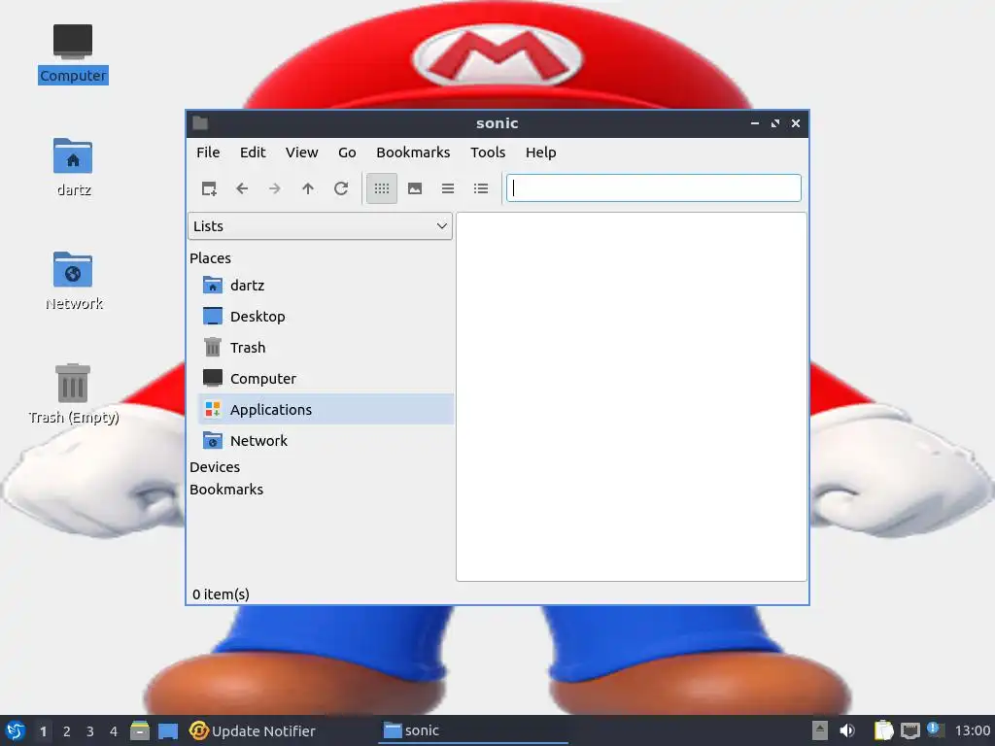
Task: Select Applications in the Places sidebar
Action: (x=326, y=410)
